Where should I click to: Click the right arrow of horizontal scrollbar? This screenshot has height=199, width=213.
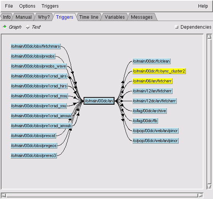tap(200, 195)
